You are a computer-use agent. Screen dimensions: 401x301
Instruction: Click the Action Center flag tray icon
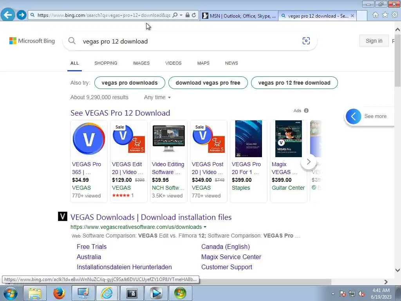tap(343, 294)
